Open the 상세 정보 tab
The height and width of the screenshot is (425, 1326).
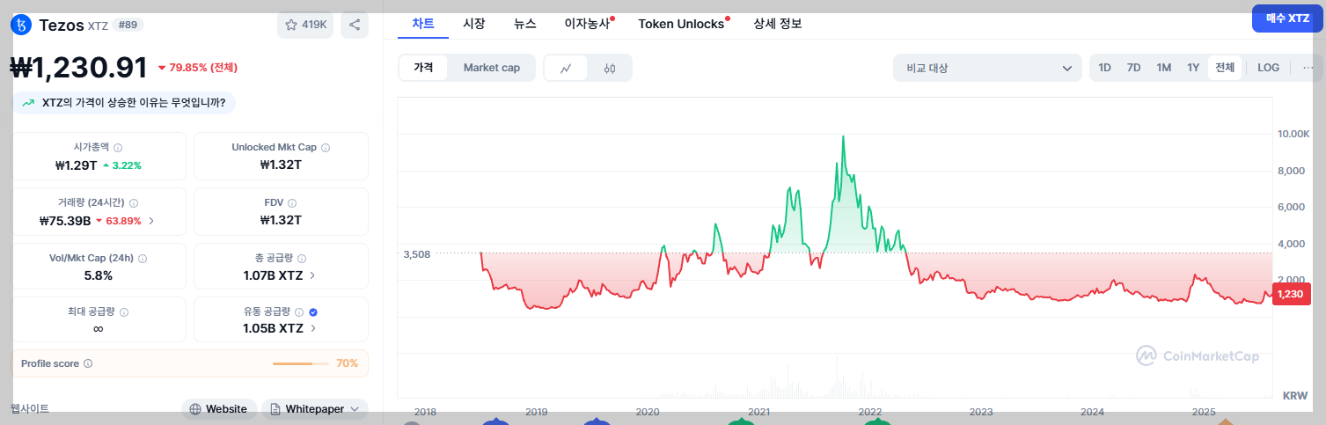[x=778, y=24]
